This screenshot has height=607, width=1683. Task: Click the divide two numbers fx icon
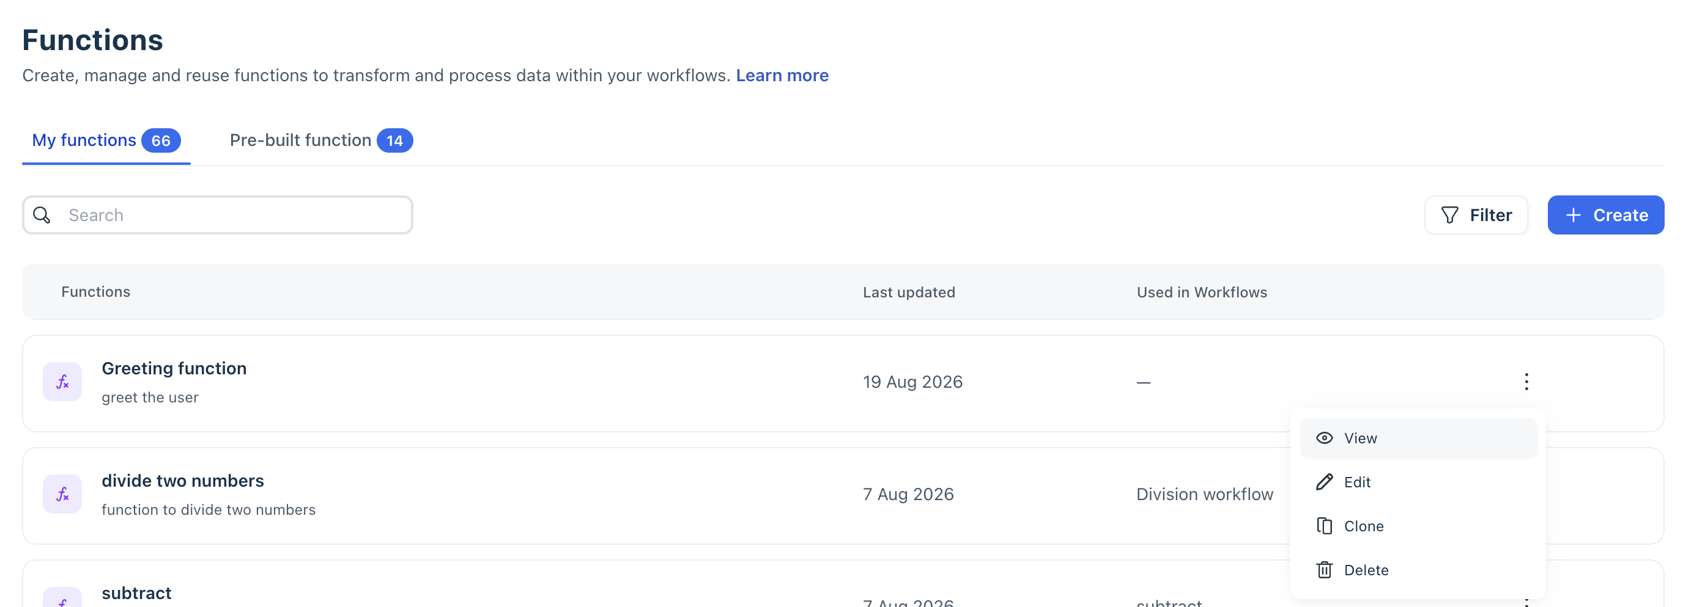(62, 494)
